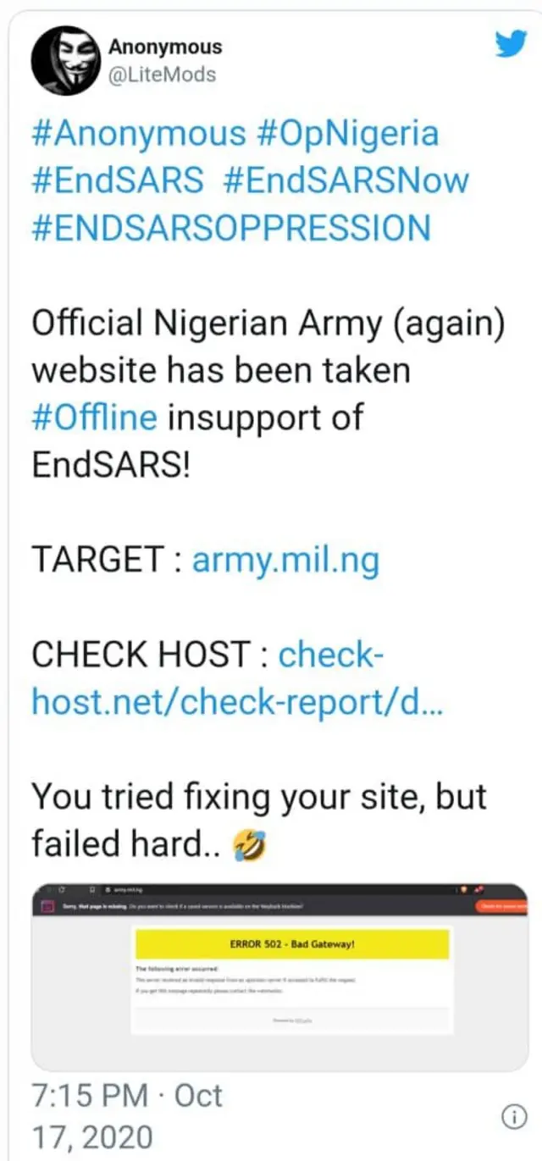Open the army.mil.ng target link
This screenshot has height=1161, width=542.
pyautogui.click(x=285, y=558)
